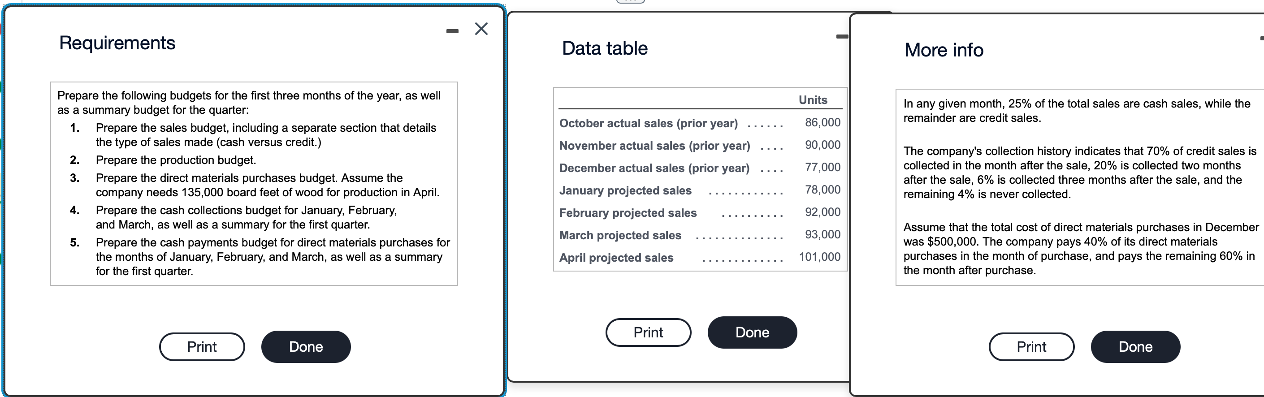Select the April projected sales row
The height and width of the screenshot is (397, 1264).
point(687,257)
